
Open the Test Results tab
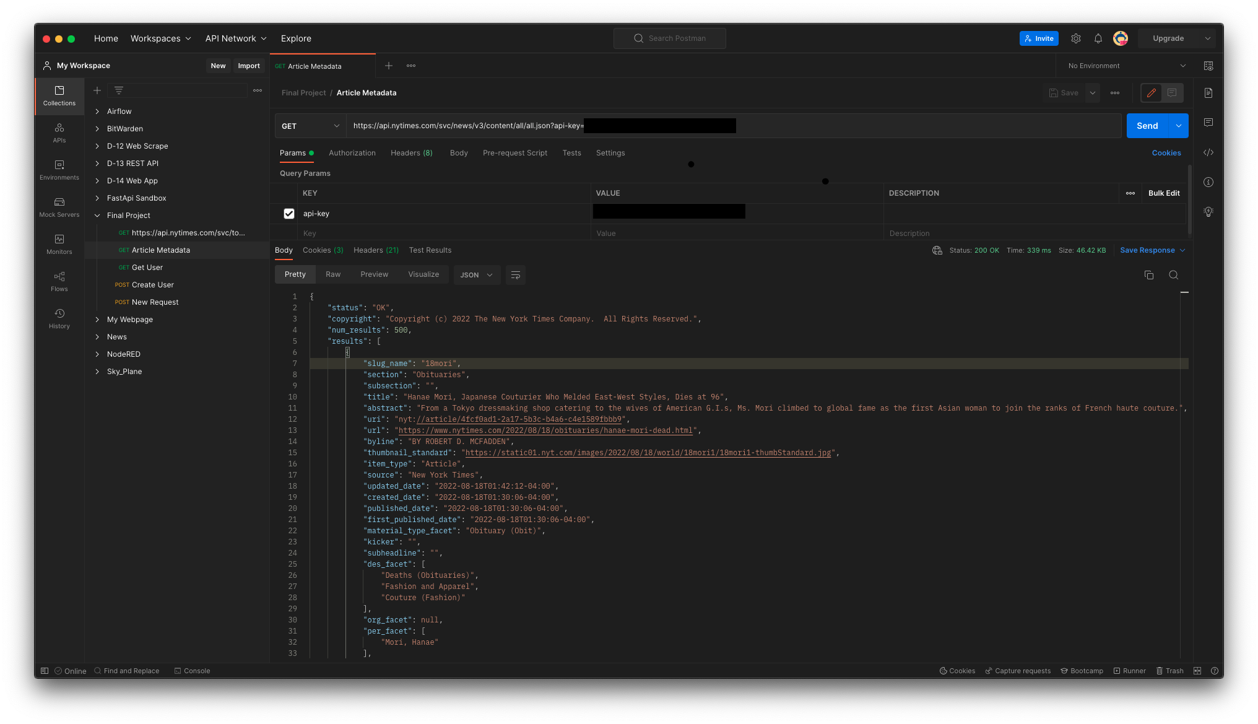pos(430,250)
